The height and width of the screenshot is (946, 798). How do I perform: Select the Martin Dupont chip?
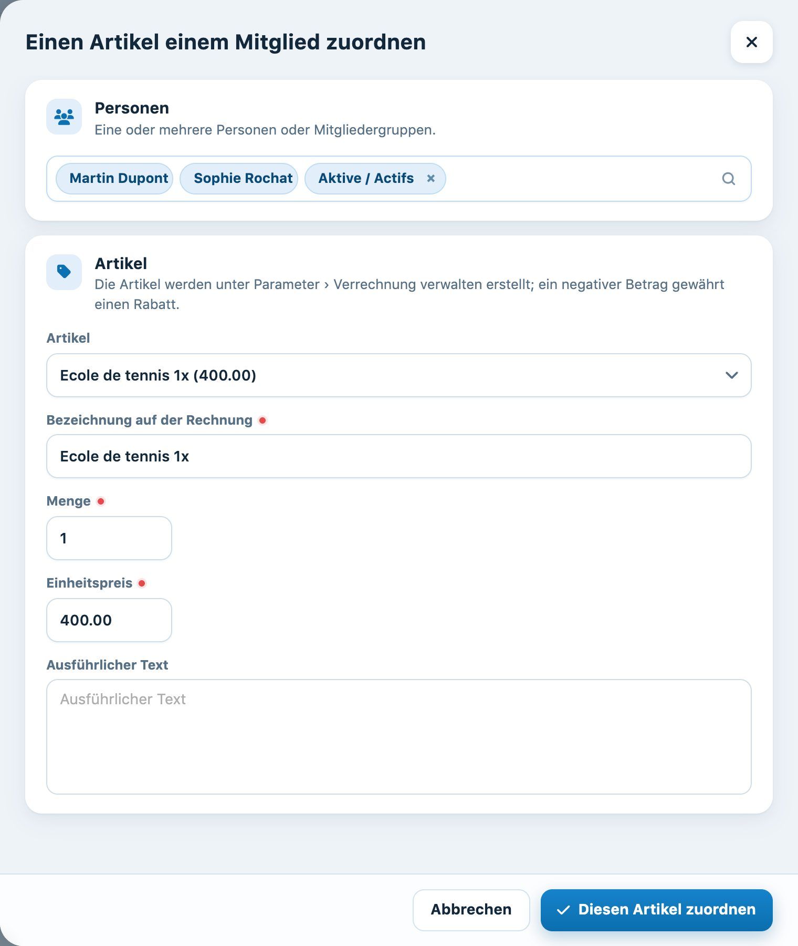pos(114,179)
